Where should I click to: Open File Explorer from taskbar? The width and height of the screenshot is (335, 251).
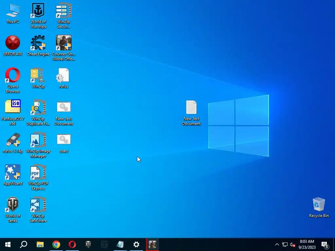click(40, 244)
